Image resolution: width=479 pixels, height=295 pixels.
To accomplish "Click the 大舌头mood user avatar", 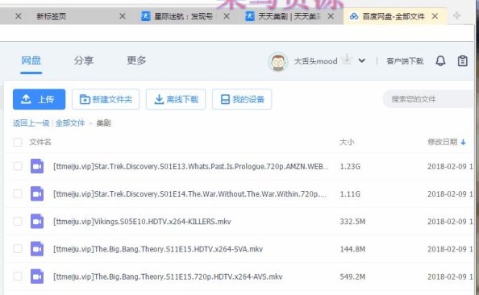I will click(278, 62).
